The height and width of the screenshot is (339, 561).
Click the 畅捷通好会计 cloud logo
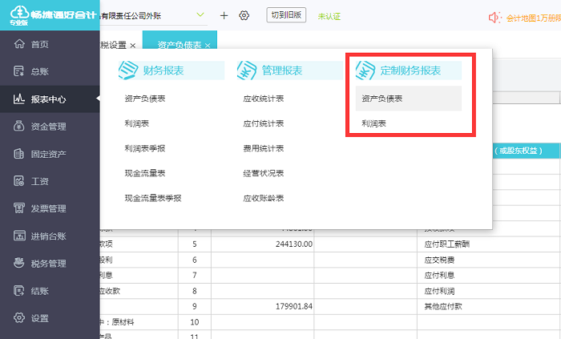[19, 13]
